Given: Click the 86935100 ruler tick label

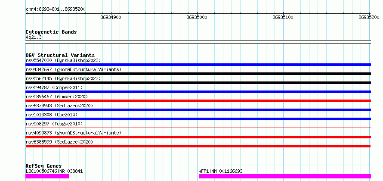Looking at the screenshot, I should pyautogui.click(x=283, y=17).
